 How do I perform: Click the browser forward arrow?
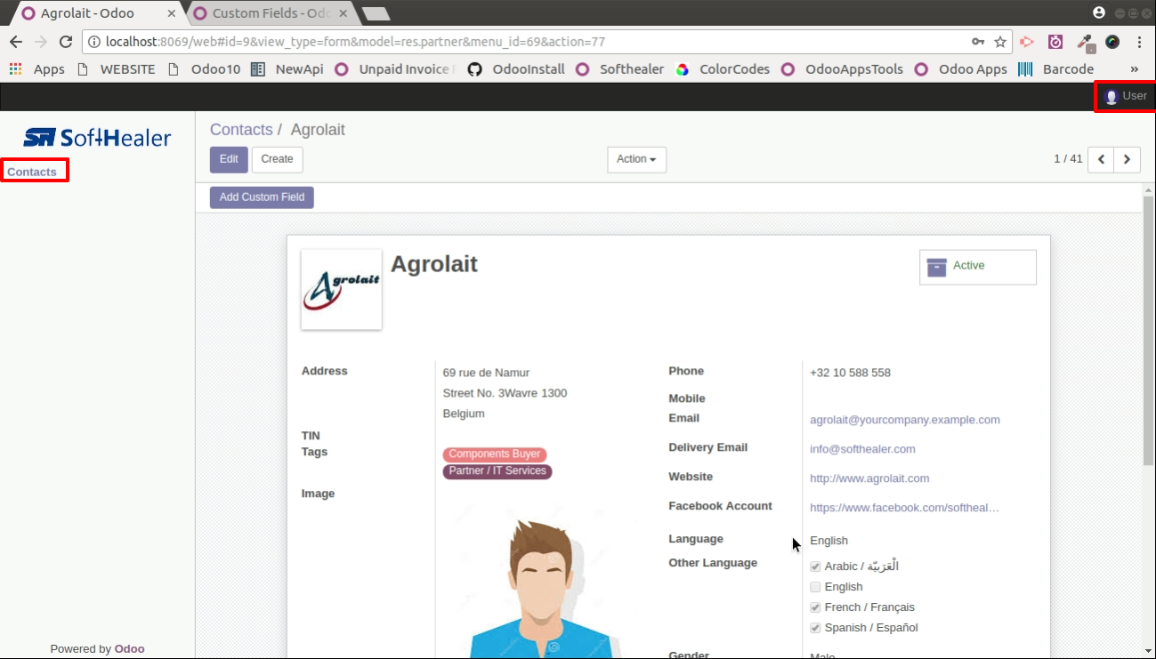point(41,42)
